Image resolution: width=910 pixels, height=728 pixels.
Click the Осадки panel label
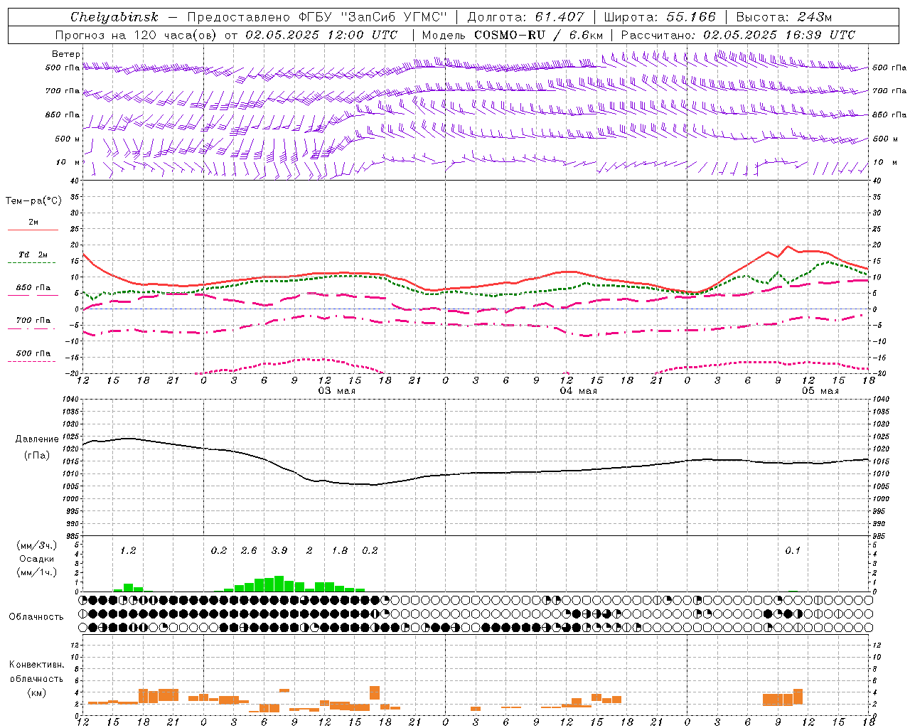36,559
